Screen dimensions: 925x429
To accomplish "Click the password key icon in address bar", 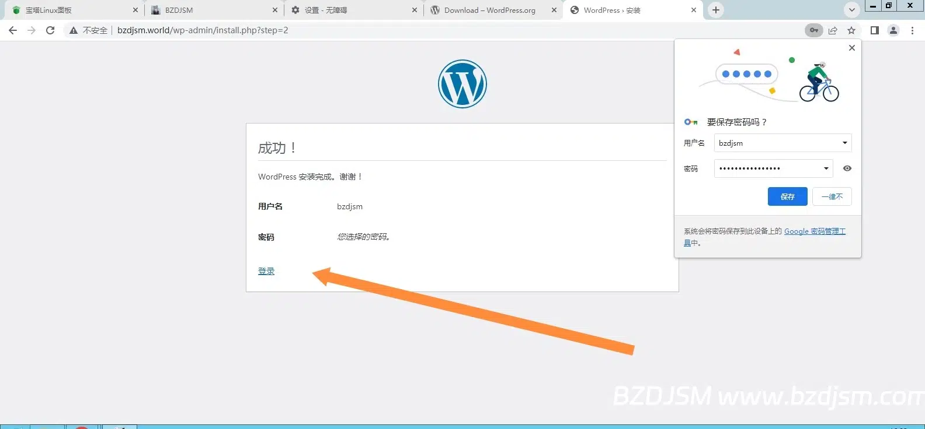I will point(814,30).
